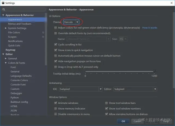This screenshot has width=175, height=126.
Task: Collapse the Colors & Fonts node
Action: pos(6,63)
